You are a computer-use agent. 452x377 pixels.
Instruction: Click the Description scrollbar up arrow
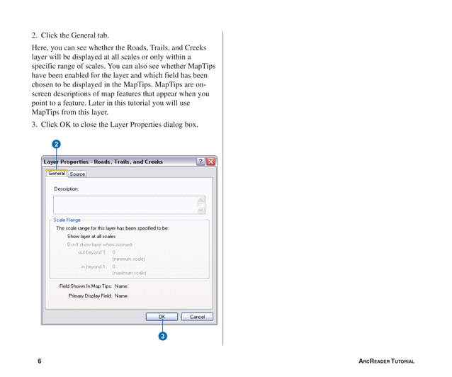201,200
